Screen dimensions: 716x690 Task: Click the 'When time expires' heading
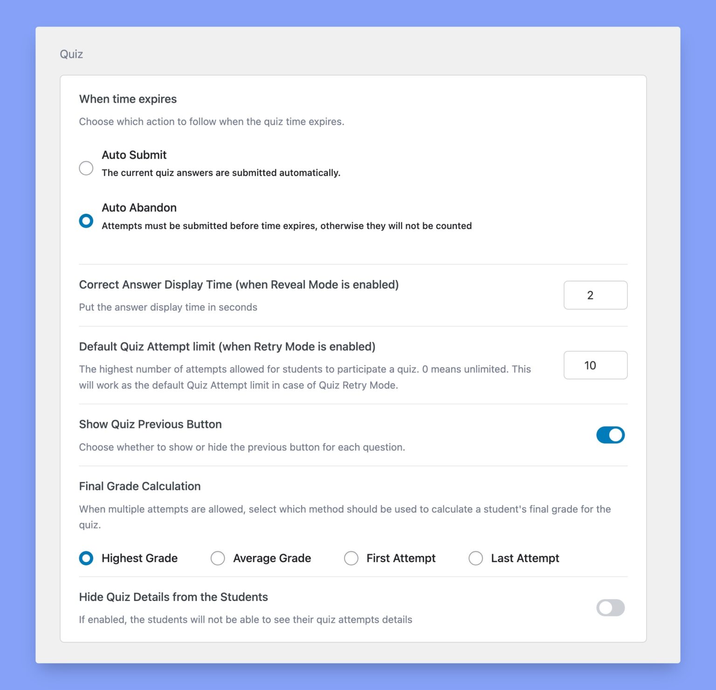click(x=128, y=99)
